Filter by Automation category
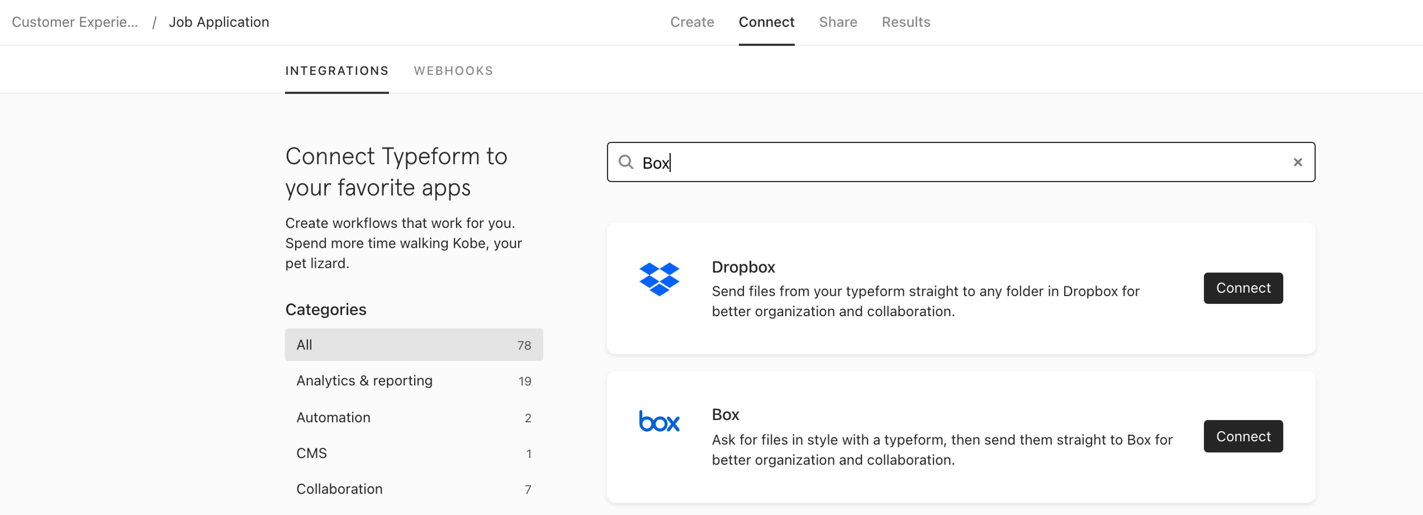 pos(414,417)
